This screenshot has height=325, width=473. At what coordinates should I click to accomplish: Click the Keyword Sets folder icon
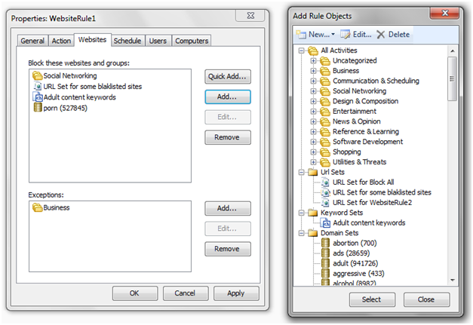(313, 213)
